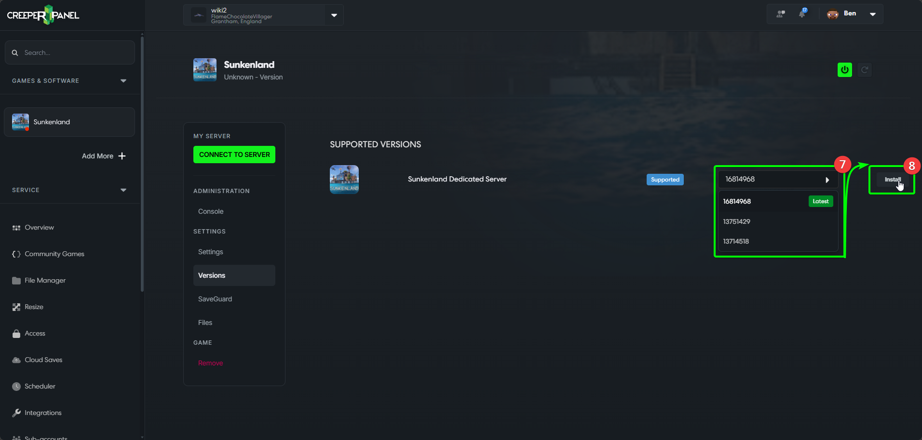Click the server restart icon
Image resolution: width=922 pixels, height=440 pixels.
click(x=865, y=69)
